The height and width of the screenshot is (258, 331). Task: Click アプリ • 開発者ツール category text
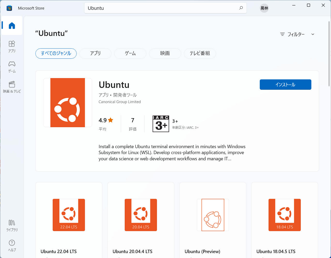pyautogui.click(x=118, y=95)
